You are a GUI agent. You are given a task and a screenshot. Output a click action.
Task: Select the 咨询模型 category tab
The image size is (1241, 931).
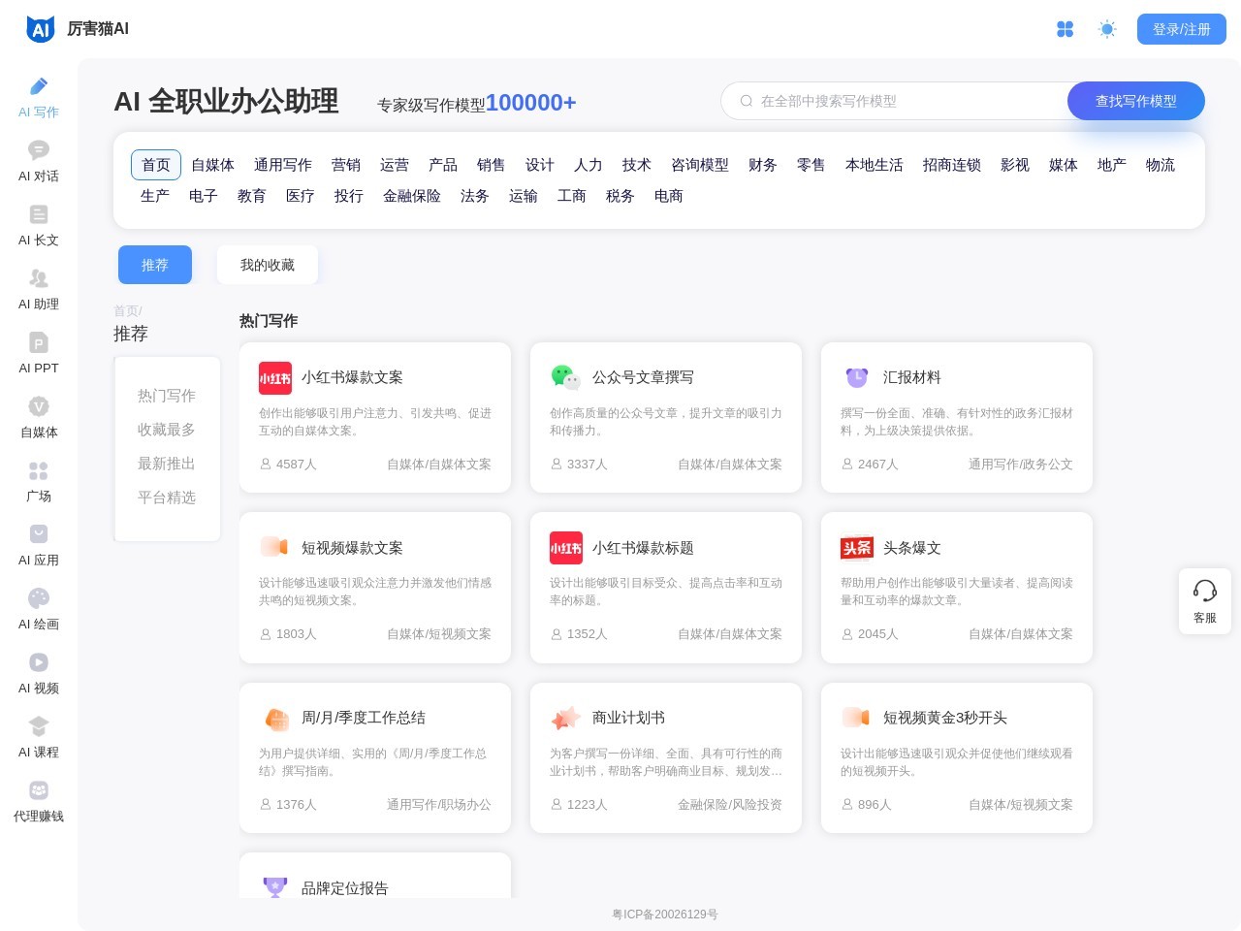700,165
